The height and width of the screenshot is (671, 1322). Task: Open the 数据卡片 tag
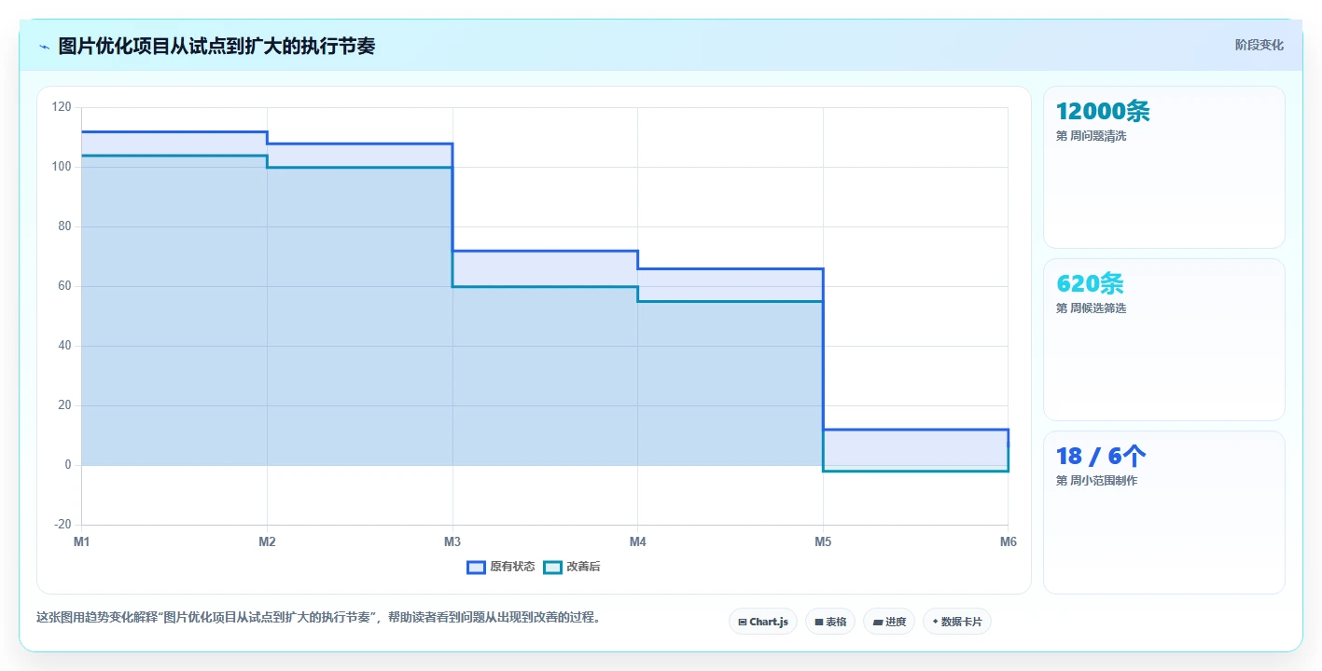click(957, 622)
